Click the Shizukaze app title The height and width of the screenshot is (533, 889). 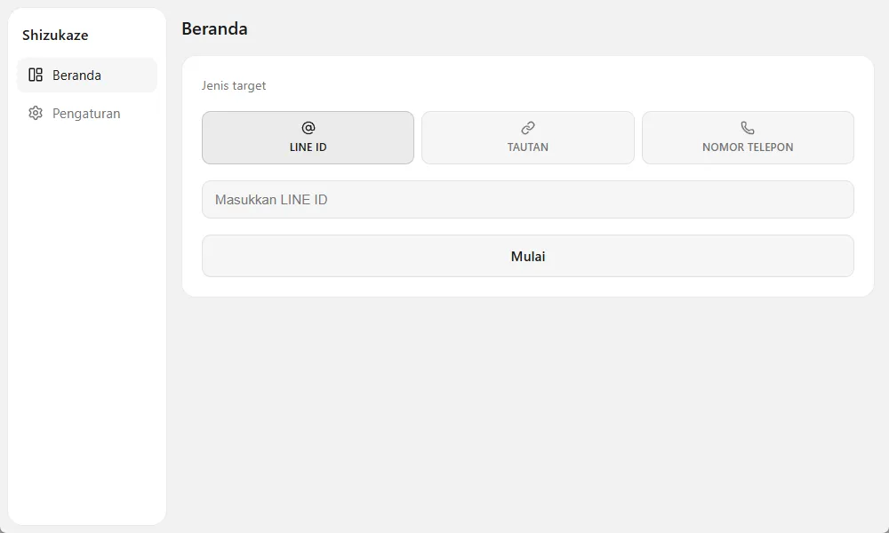55,36
